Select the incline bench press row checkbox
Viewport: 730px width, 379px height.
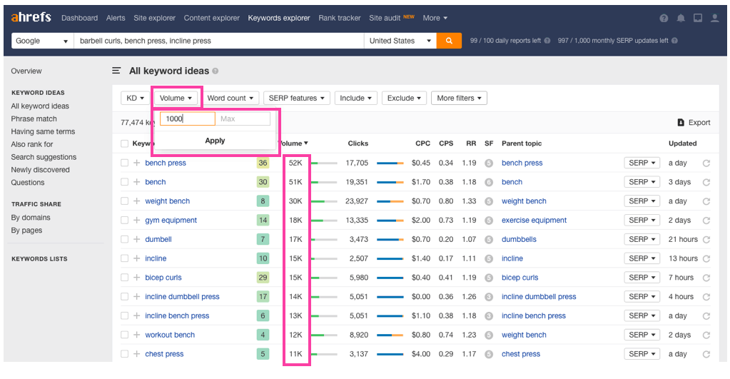pyautogui.click(x=124, y=315)
